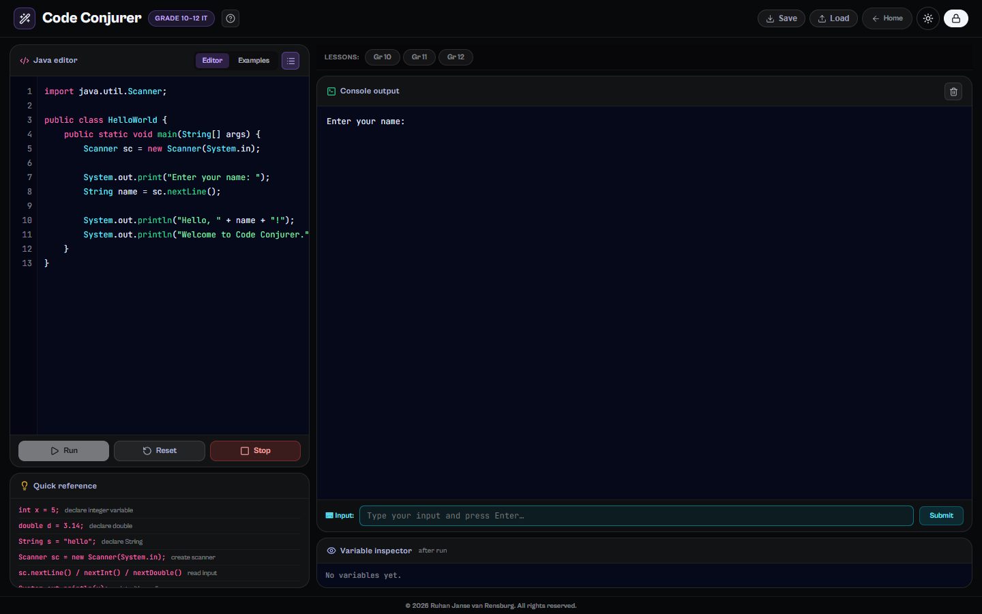Click the keyboard icon beside Input label
This screenshot has height=614, width=982.
pyautogui.click(x=329, y=516)
